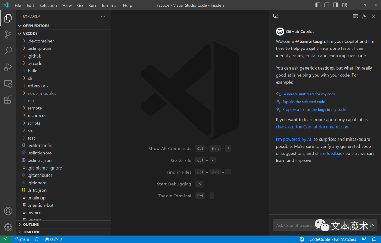Open the .gitignore file
381x243 pixels.
click(64, 183)
